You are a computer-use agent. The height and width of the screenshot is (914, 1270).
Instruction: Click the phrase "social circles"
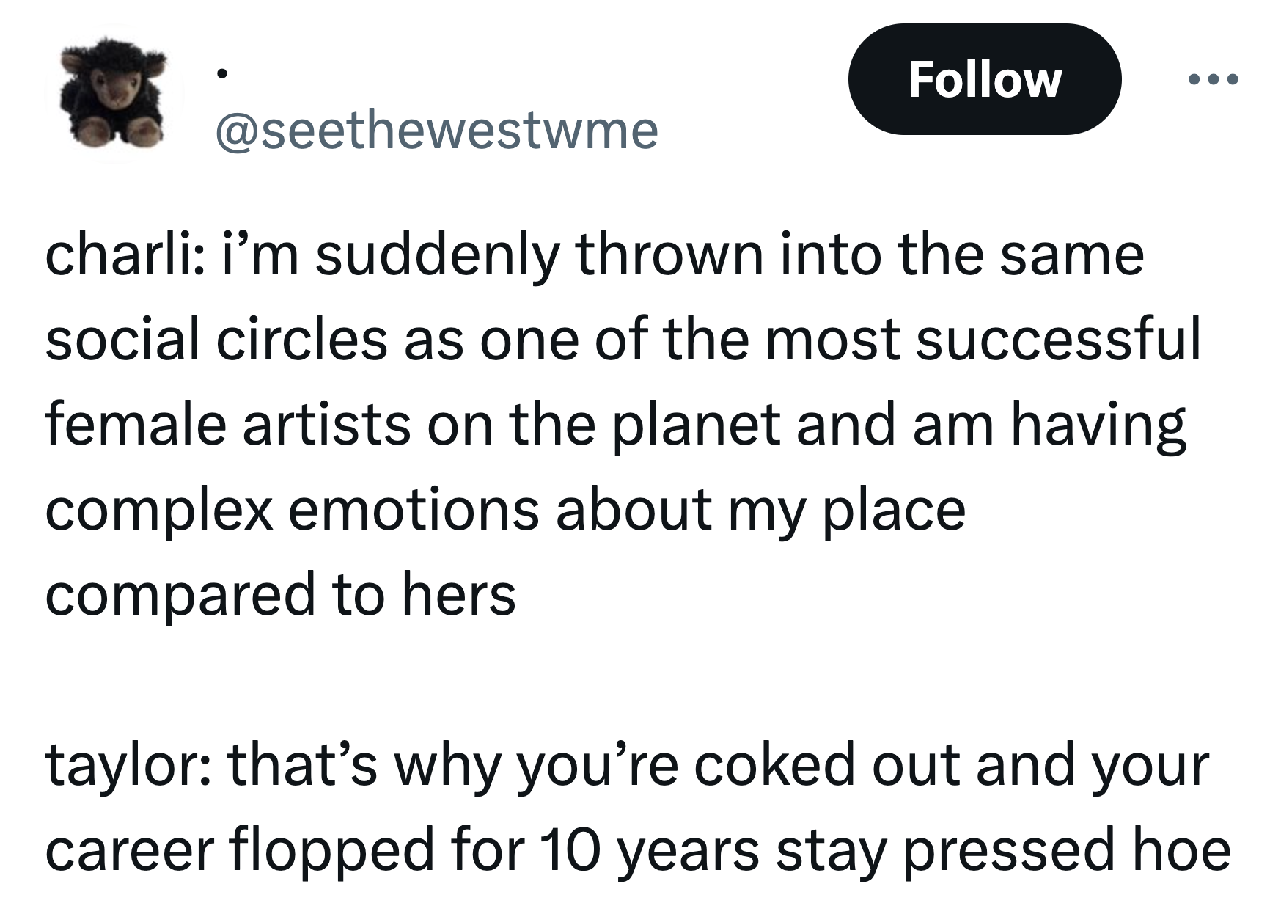pos(216,340)
